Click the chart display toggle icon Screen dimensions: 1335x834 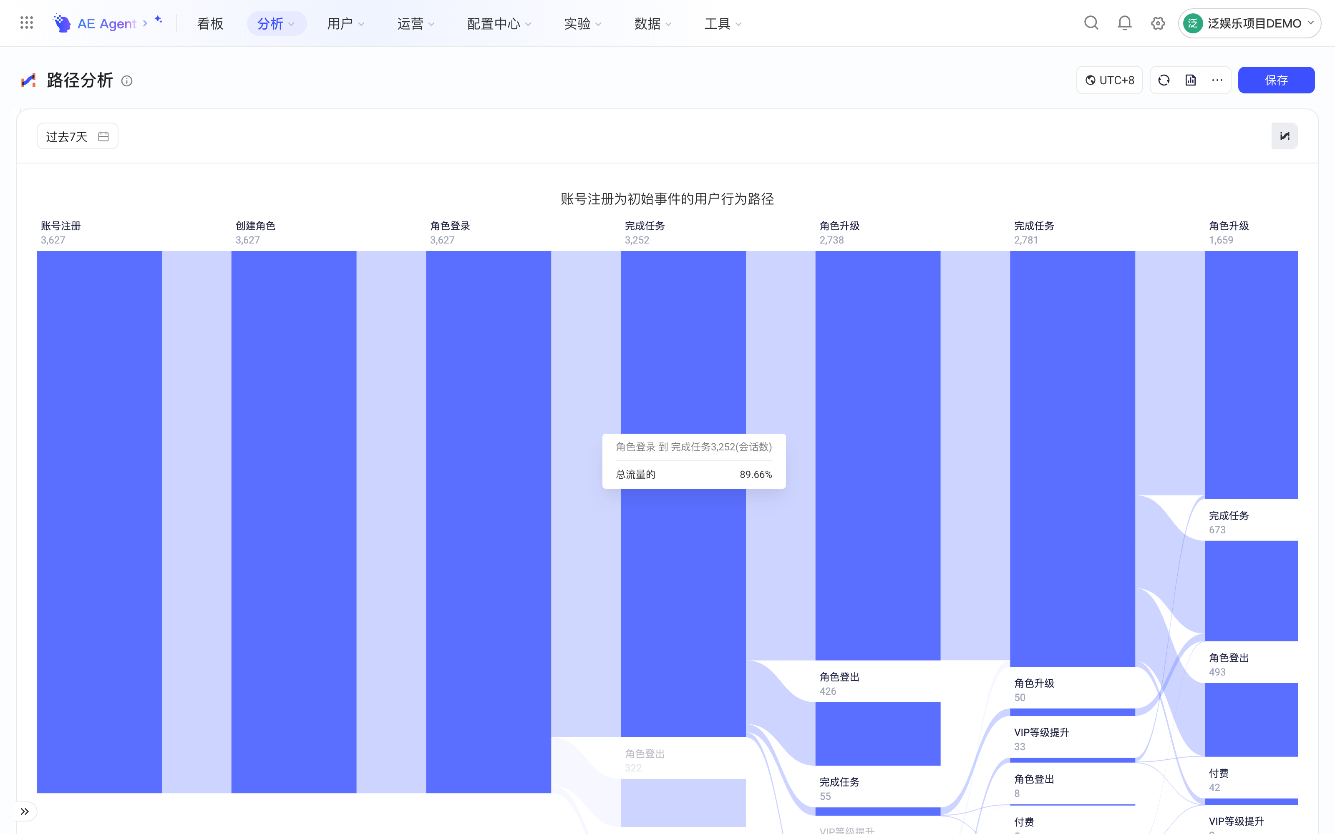coord(1285,136)
